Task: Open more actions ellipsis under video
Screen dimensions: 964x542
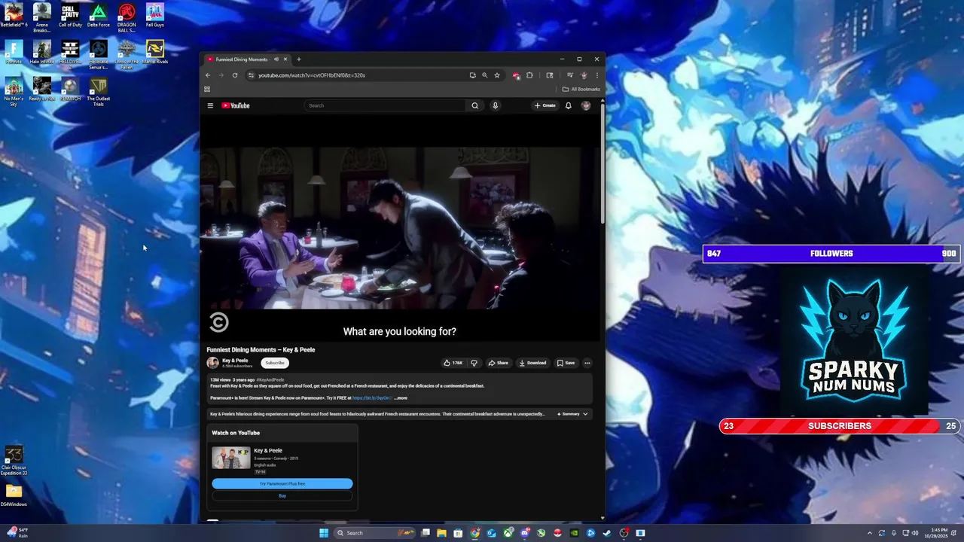Action: [x=587, y=363]
